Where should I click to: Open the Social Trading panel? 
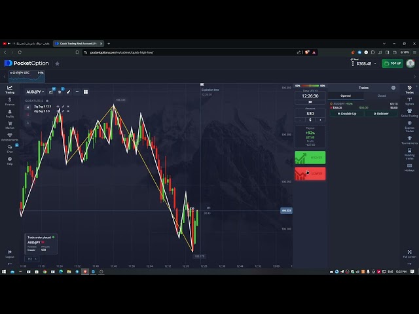(409, 113)
